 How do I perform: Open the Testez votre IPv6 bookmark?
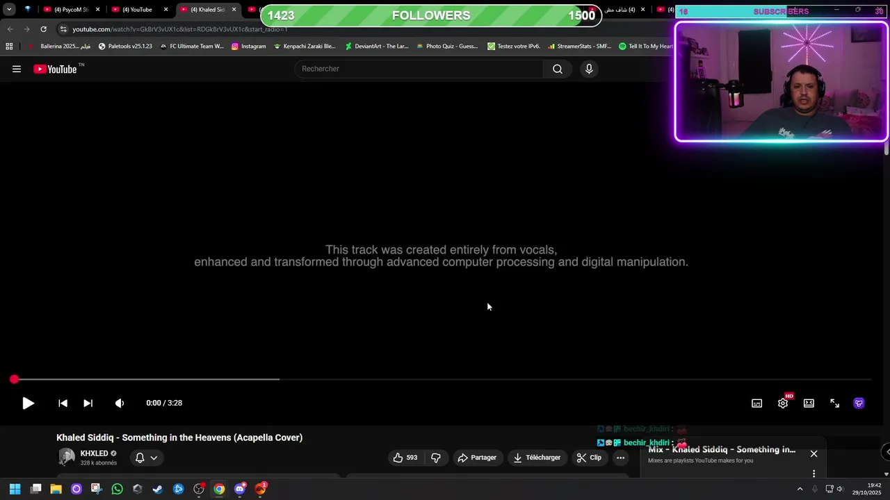tap(514, 47)
